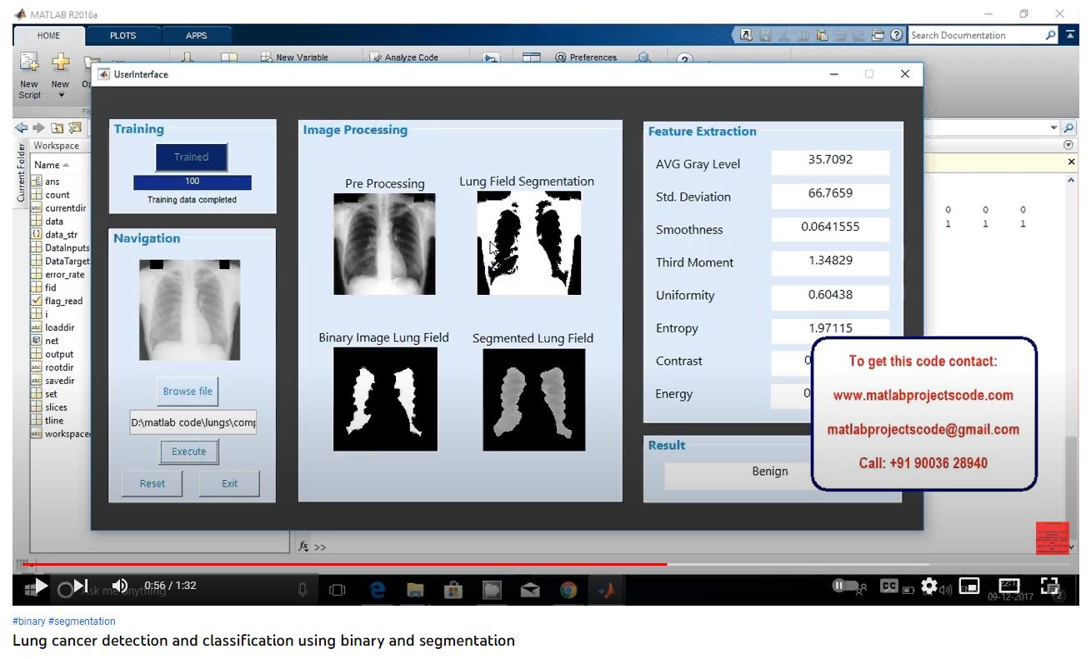Viewport: 1091px width, 659px height.
Task: Expand the New dropdown arrow
Action: pos(61,95)
